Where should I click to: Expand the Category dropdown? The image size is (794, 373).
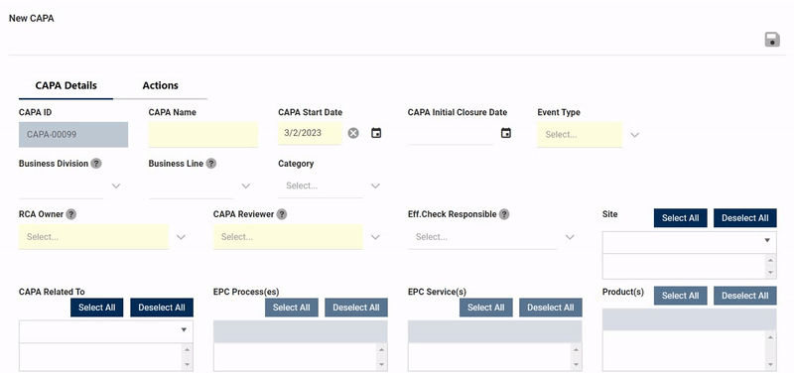tap(375, 186)
